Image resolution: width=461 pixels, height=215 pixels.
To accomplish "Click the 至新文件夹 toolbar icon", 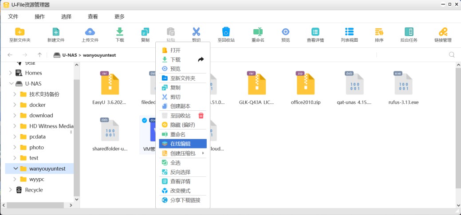I will [x=20, y=32].
